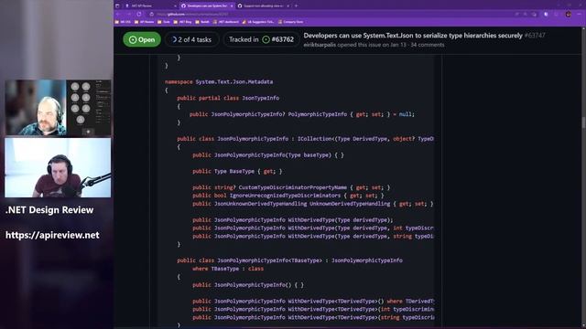The image size is (586, 329).
Task: Click the #63747 issue number
Action: click(x=535, y=36)
